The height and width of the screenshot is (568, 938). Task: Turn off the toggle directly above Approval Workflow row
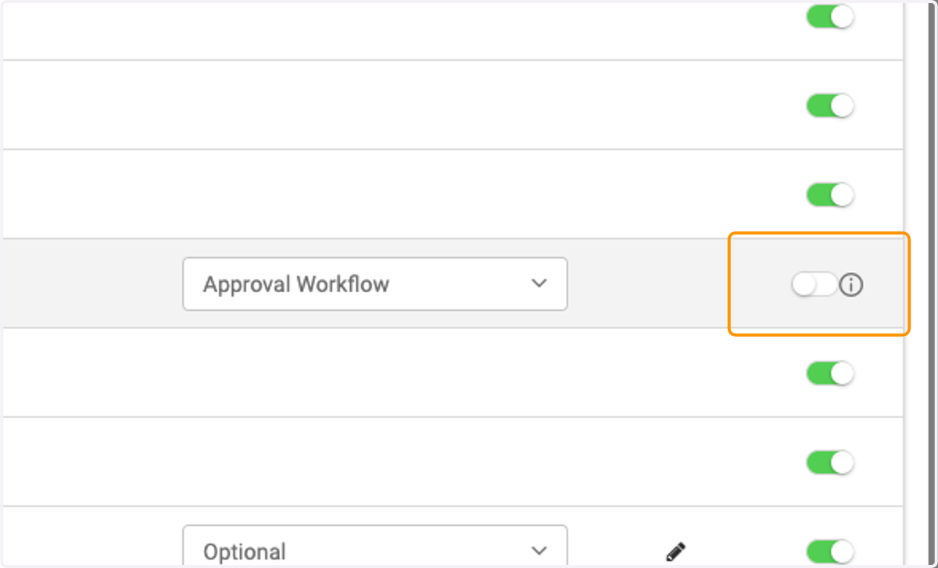click(x=830, y=195)
